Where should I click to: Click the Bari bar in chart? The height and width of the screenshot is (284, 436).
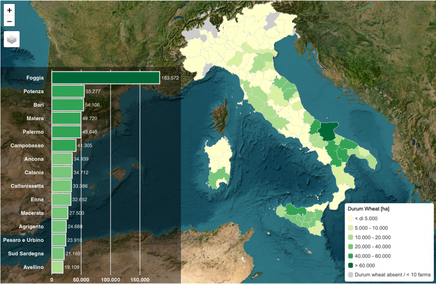(x=68, y=105)
